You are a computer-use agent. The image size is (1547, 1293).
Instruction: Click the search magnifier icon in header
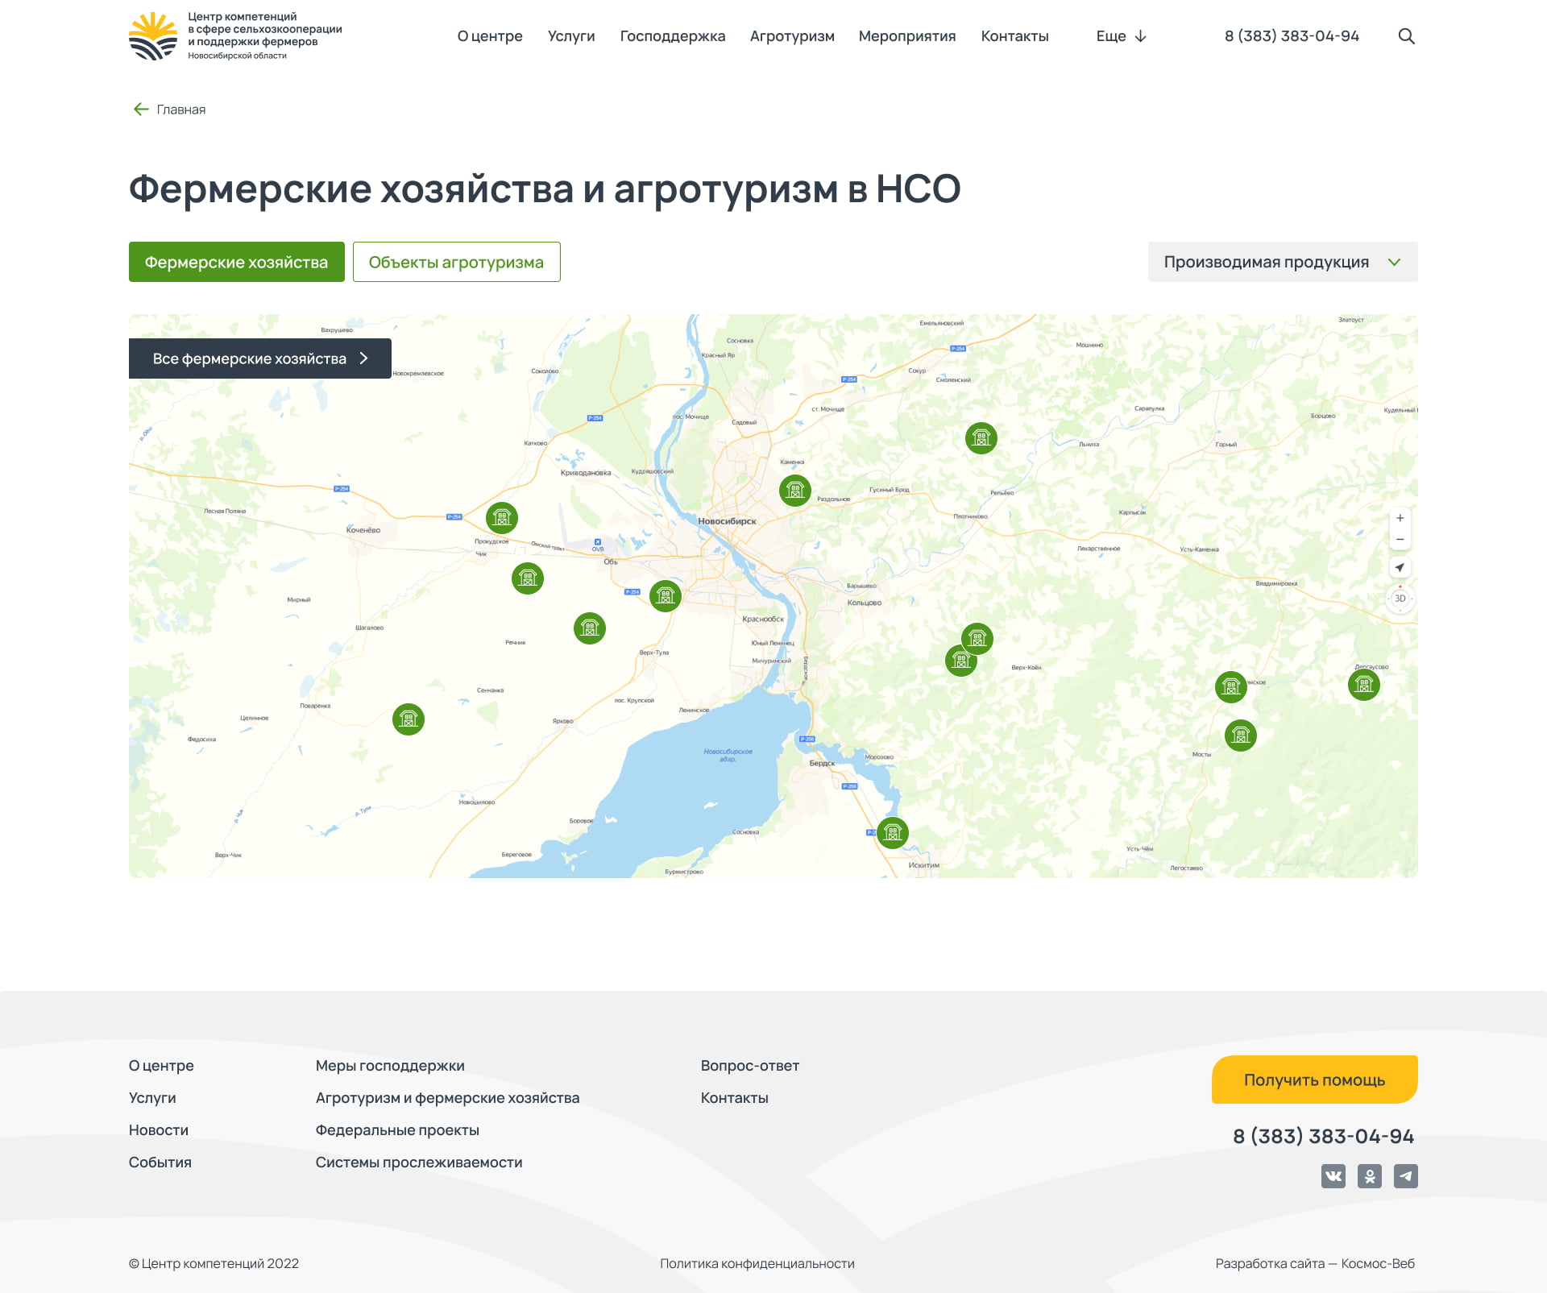pos(1406,36)
